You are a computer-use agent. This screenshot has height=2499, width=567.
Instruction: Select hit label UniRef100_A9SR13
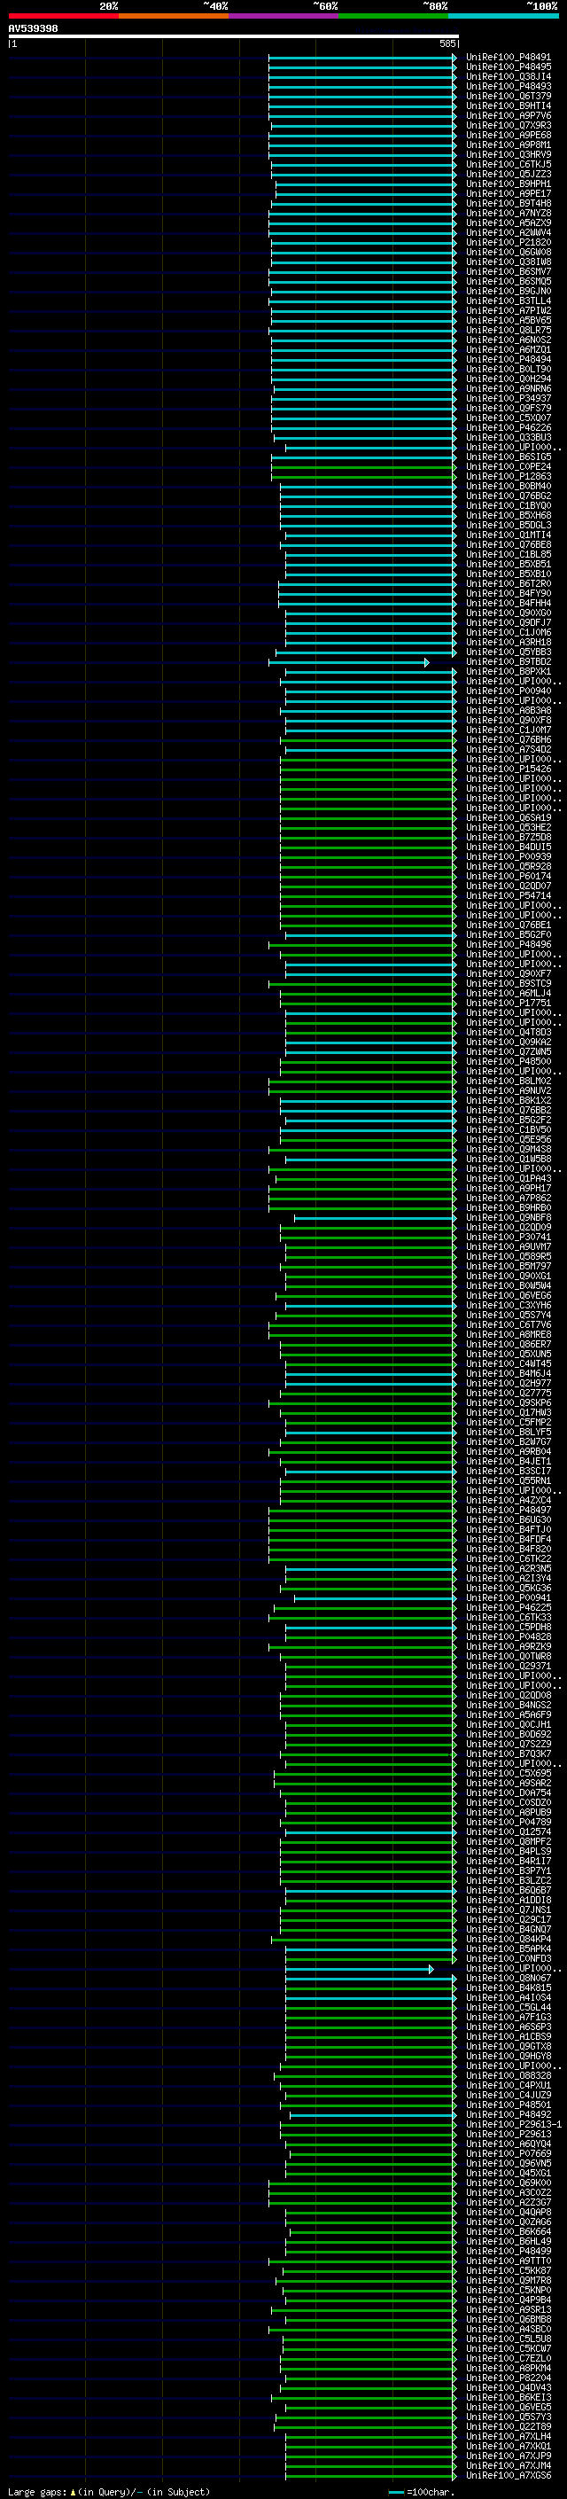[509, 2309]
